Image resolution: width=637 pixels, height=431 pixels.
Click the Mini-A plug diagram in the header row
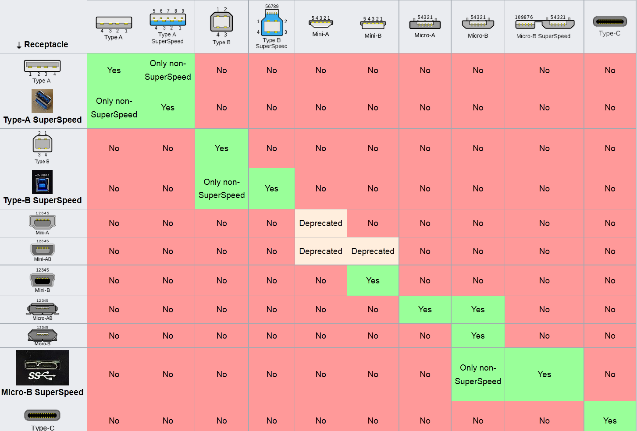click(x=320, y=24)
